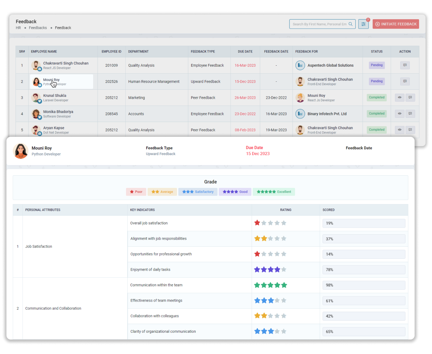Click the eye icon on Aryan Kapse's row
Screen dimensions: 432x354
(x=399, y=130)
